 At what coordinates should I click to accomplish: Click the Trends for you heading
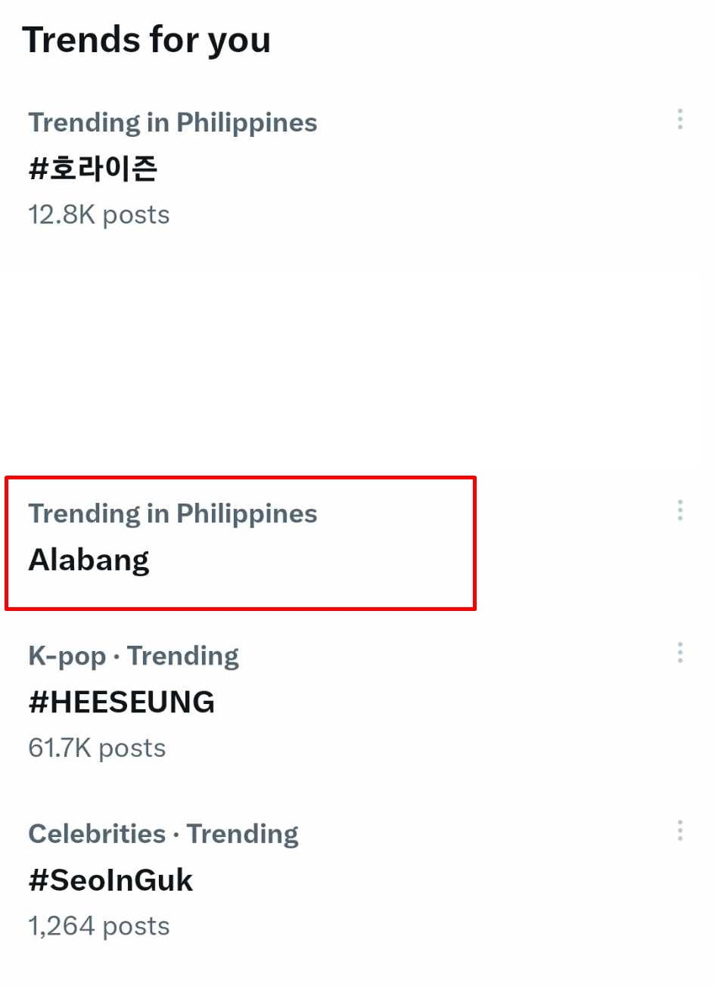pyautogui.click(x=148, y=39)
